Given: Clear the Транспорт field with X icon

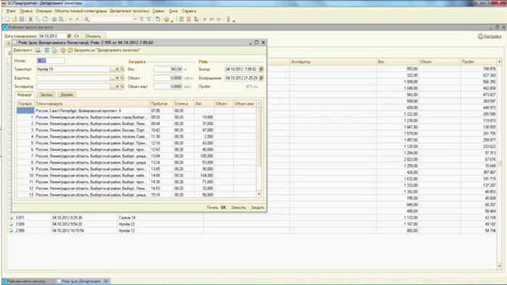Looking at the screenshot, I should 117,69.
